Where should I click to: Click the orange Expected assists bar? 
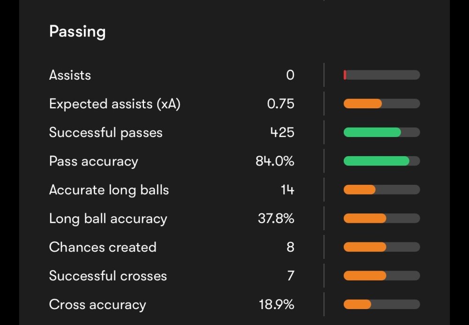tap(381, 104)
